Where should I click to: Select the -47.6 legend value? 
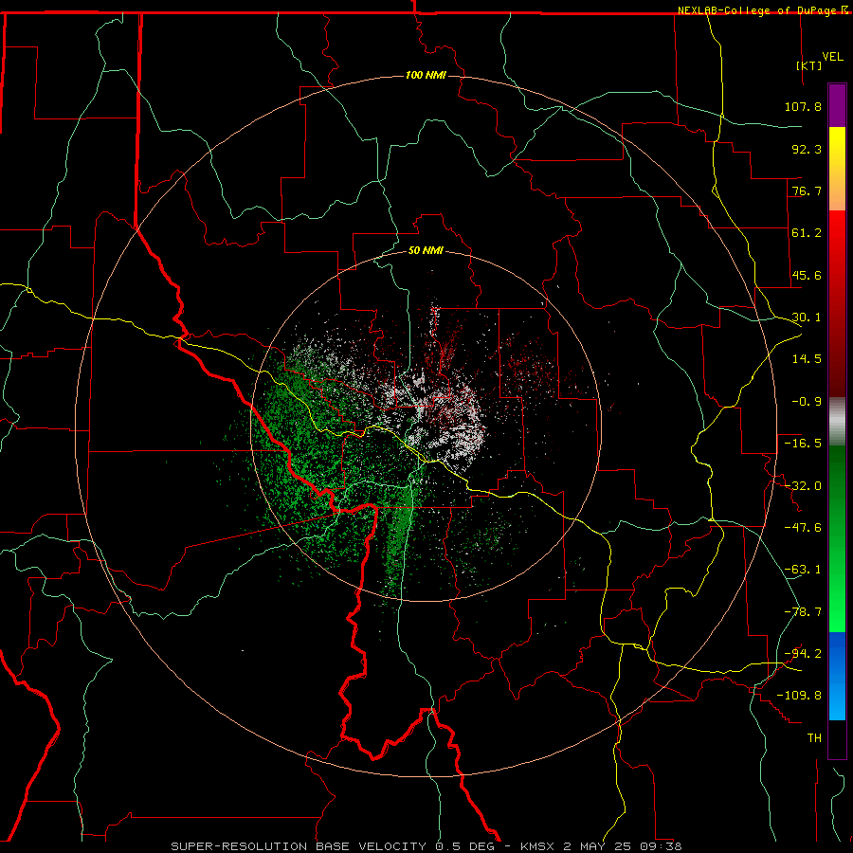pyautogui.click(x=803, y=528)
